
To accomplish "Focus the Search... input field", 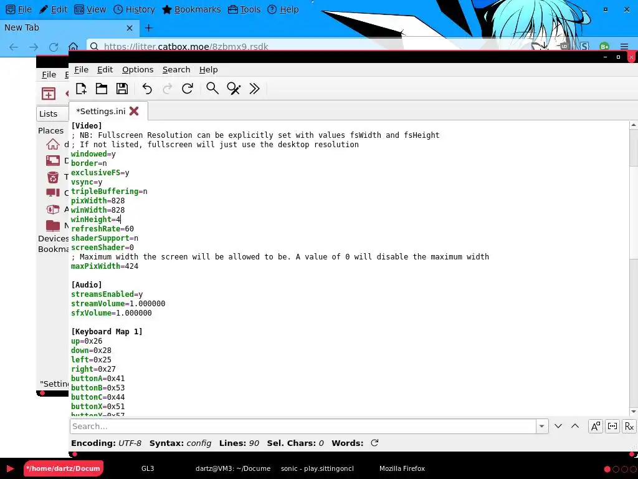I will pos(303,426).
